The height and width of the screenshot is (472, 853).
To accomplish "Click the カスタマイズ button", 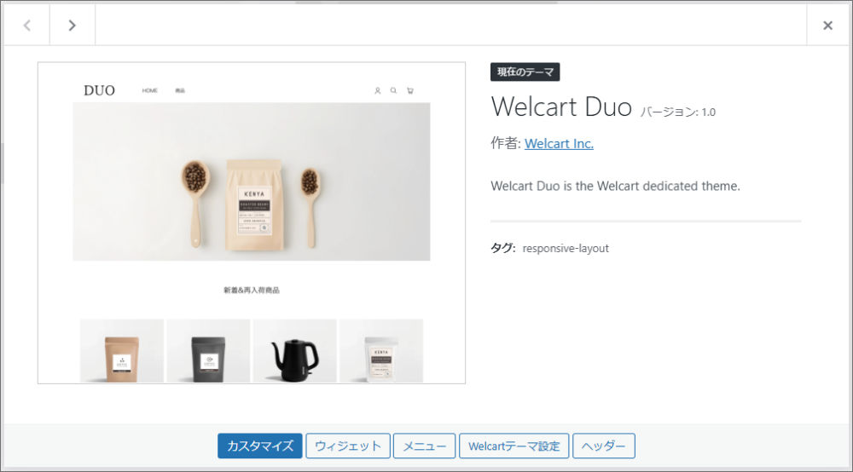I will 260,446.
